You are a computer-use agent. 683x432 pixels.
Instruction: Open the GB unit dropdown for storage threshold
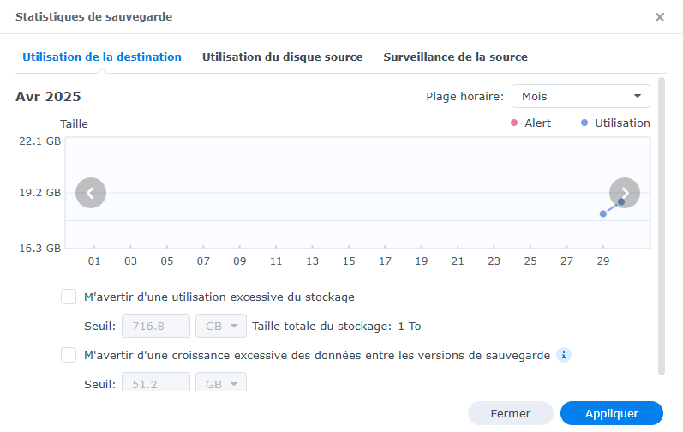tap(221, 326)
